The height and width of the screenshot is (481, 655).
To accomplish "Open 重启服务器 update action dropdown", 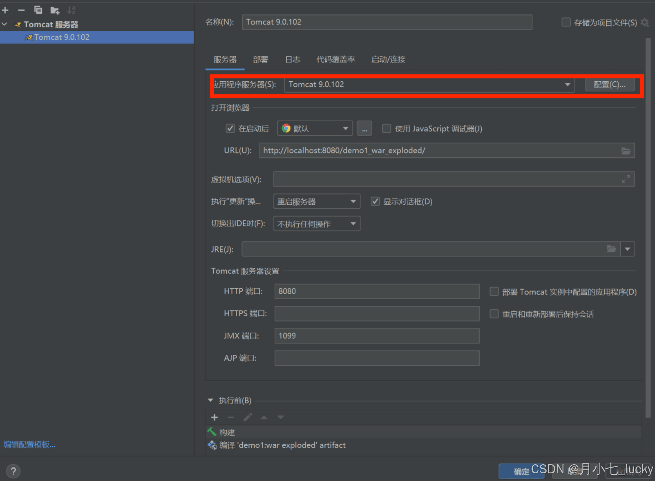I will click(317, 201).
